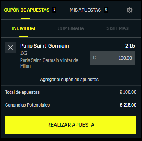Click the 1X2 market label
This screenshot has height=141, width=142.
pos(24,53)
